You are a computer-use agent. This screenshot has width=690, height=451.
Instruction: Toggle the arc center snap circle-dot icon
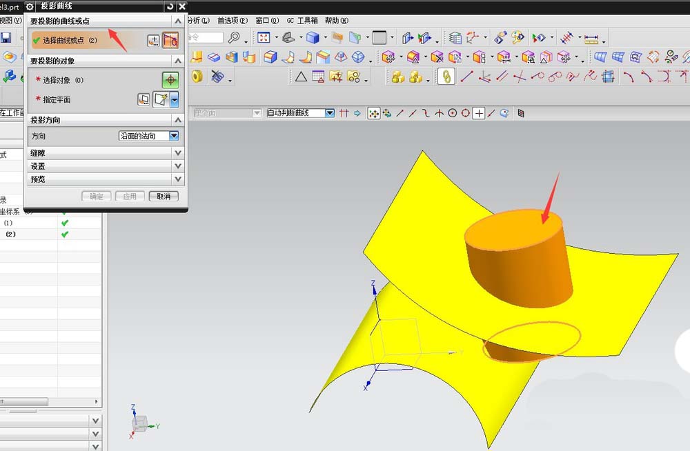[x=453, y=114]
